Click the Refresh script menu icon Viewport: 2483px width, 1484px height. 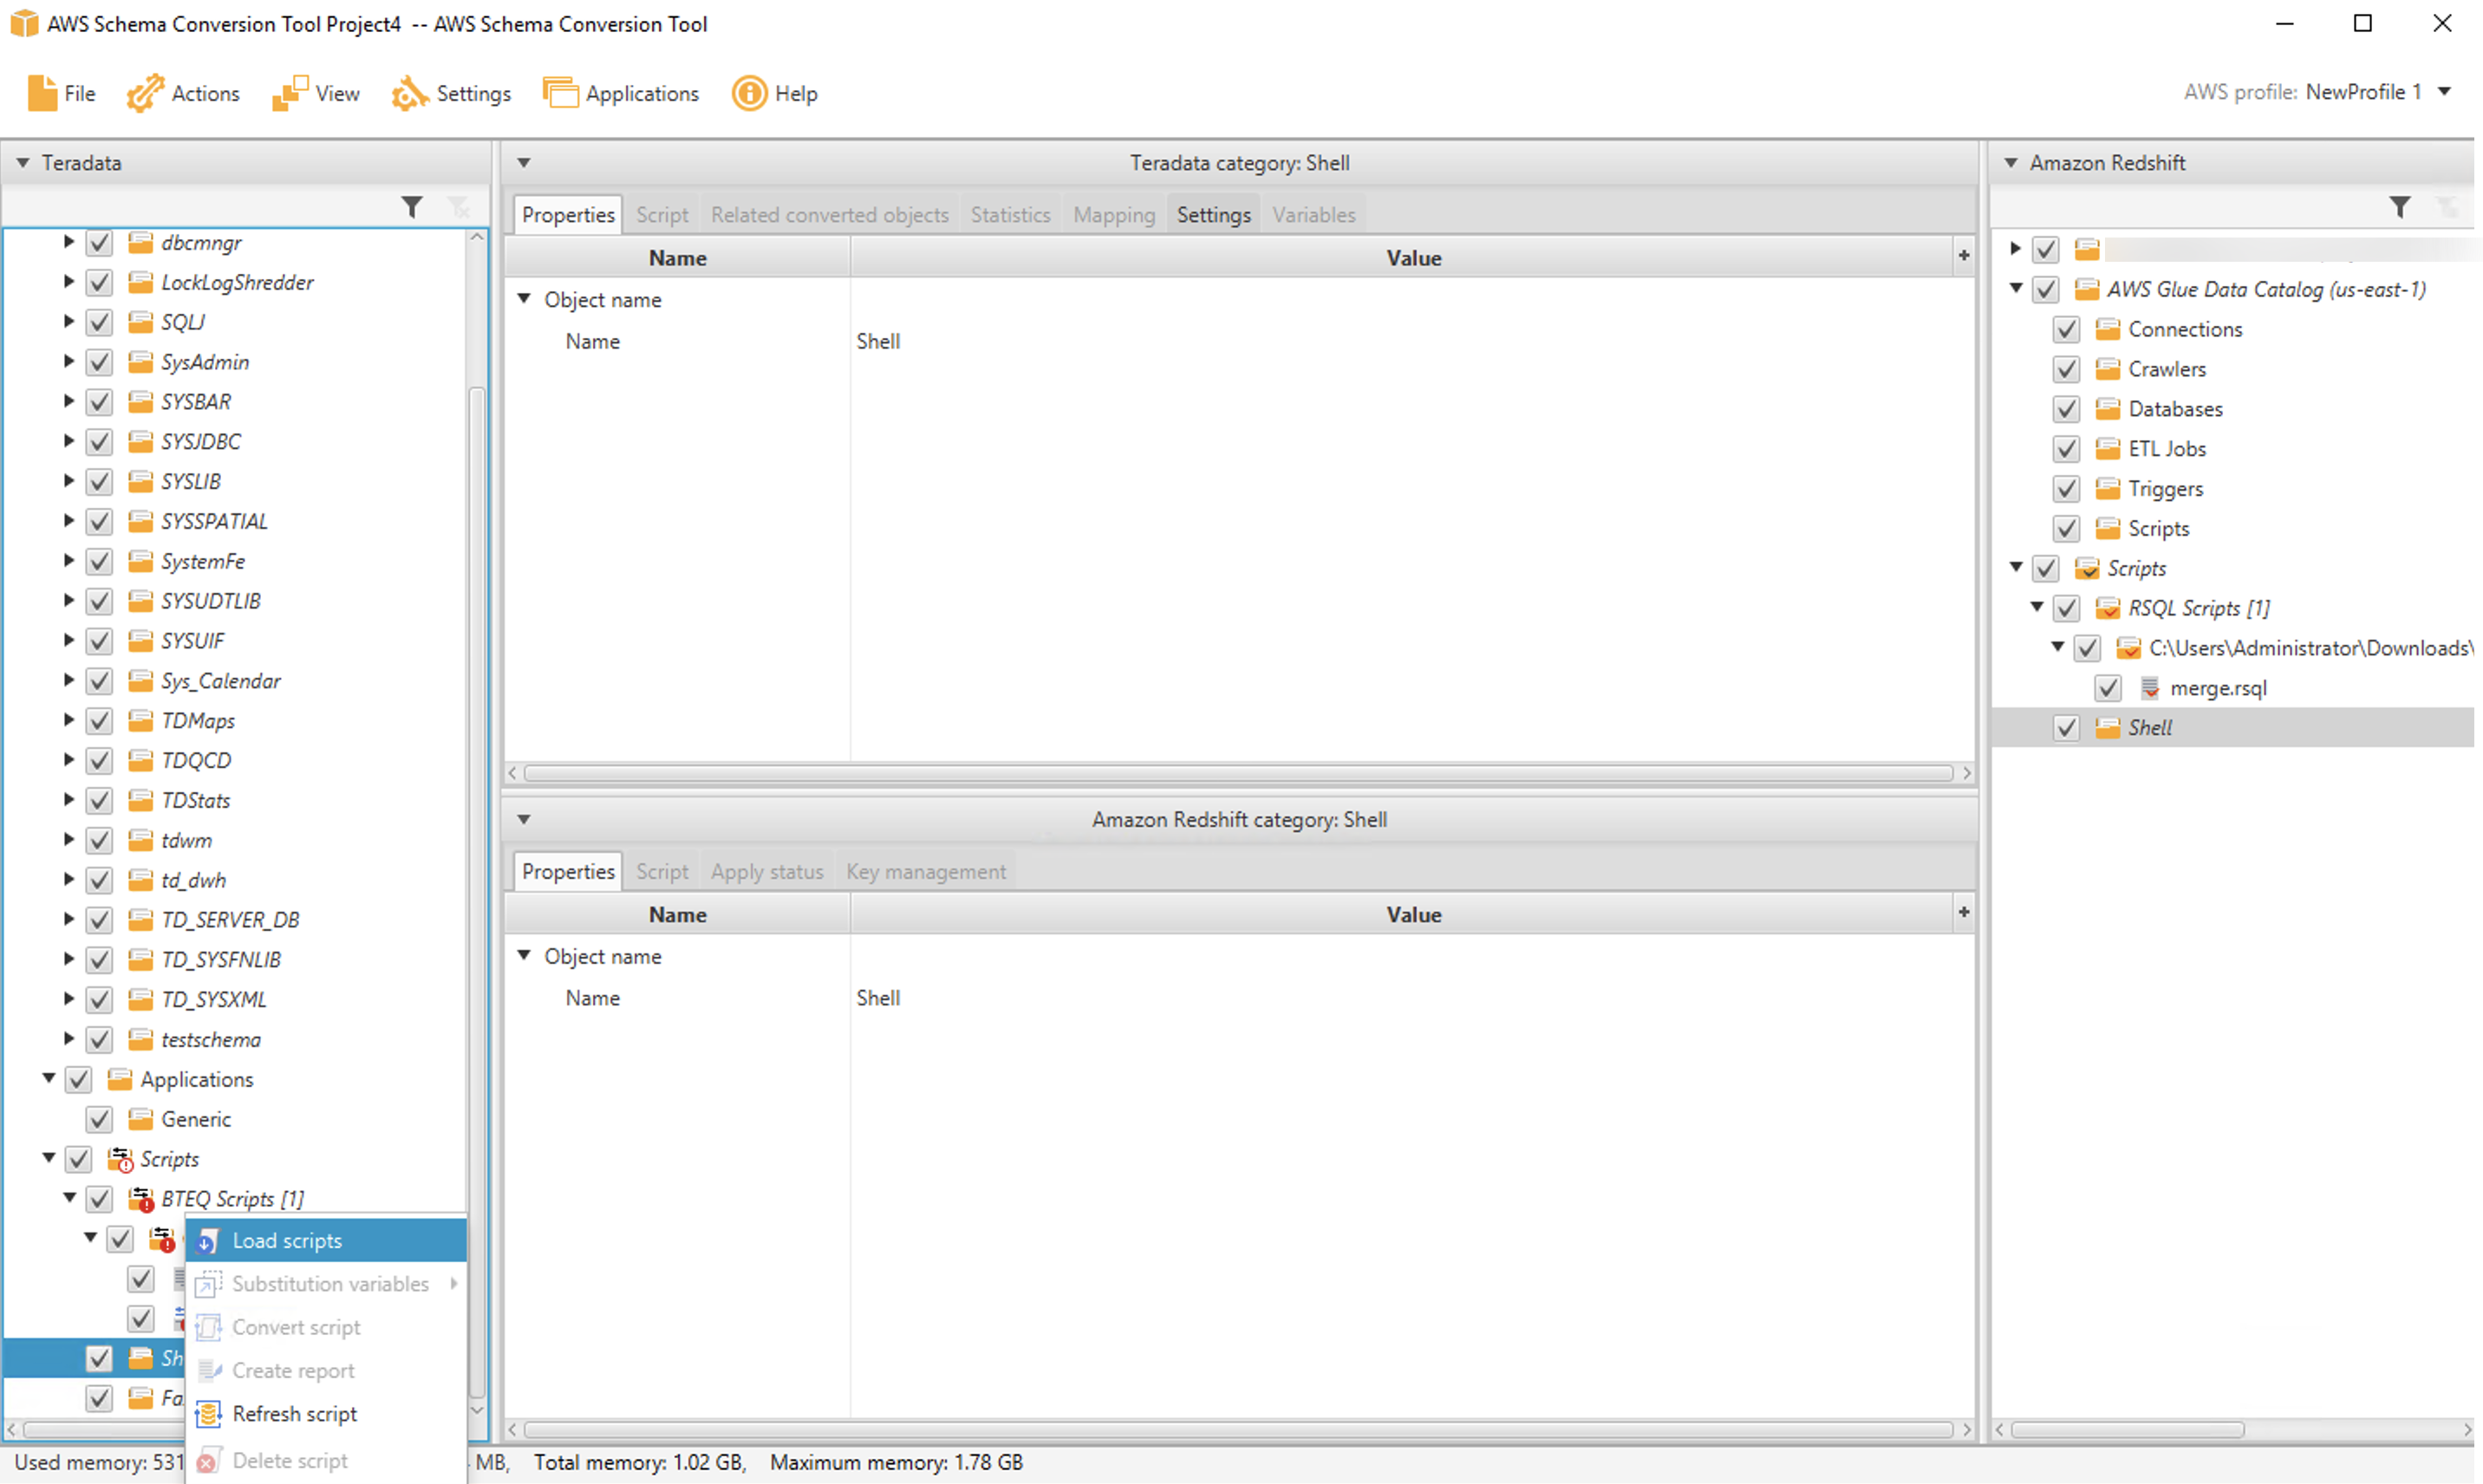point(208,1413)
